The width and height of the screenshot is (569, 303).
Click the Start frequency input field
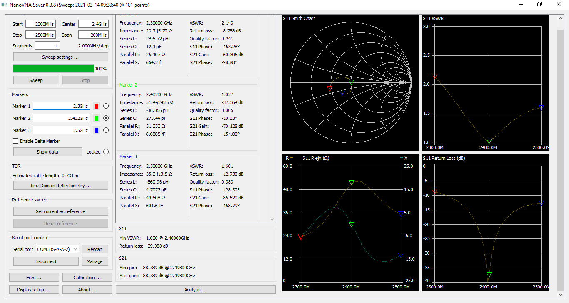tap(40, 24)
